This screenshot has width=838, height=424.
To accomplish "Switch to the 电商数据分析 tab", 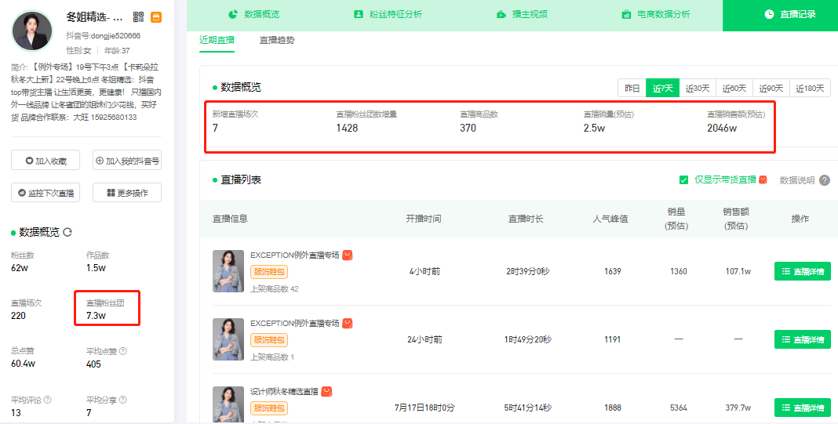I will click(656, 14).
